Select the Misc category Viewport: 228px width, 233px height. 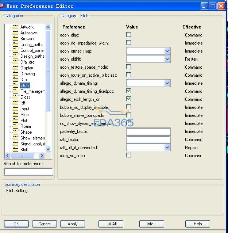[24, 115]
